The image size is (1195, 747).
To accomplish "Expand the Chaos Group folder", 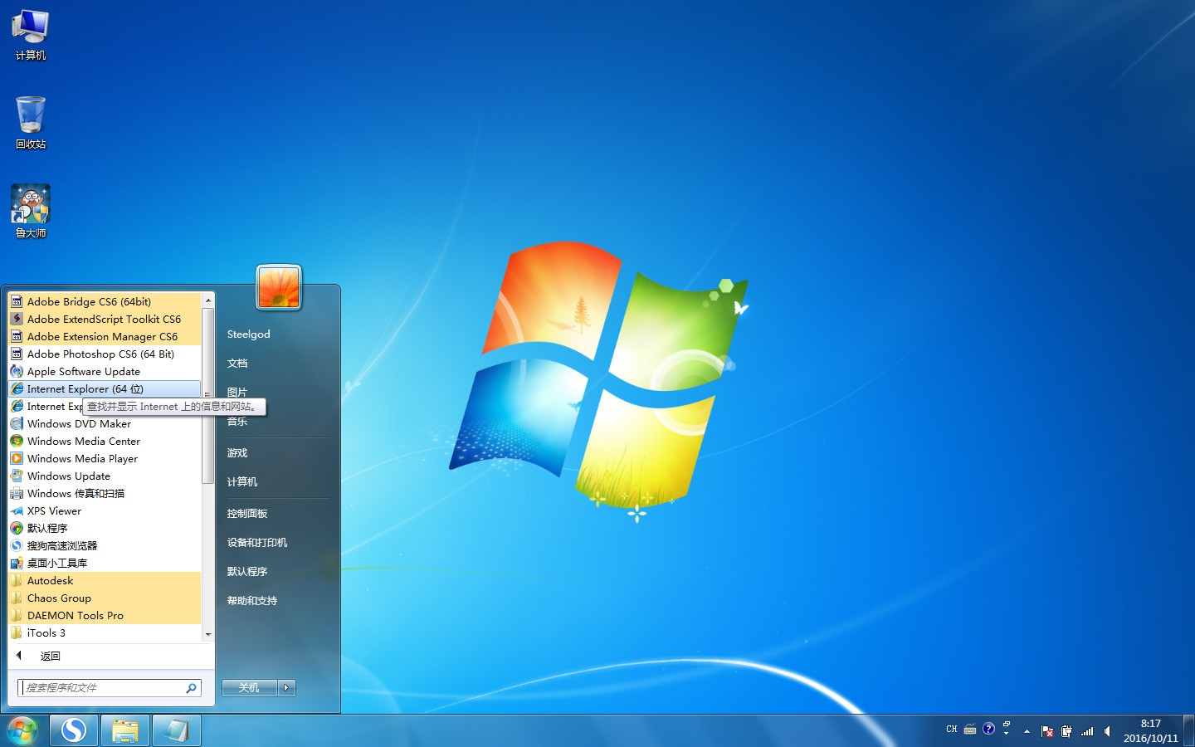I will pos(105,598).
